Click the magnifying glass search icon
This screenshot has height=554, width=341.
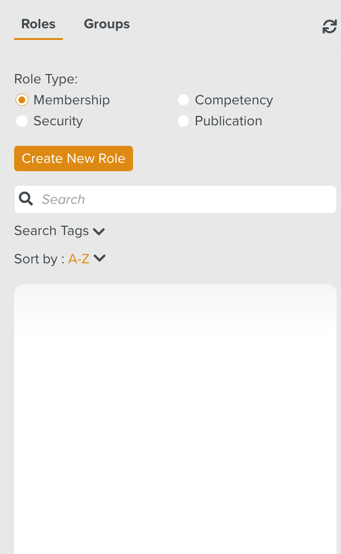(x=26, y=199)
